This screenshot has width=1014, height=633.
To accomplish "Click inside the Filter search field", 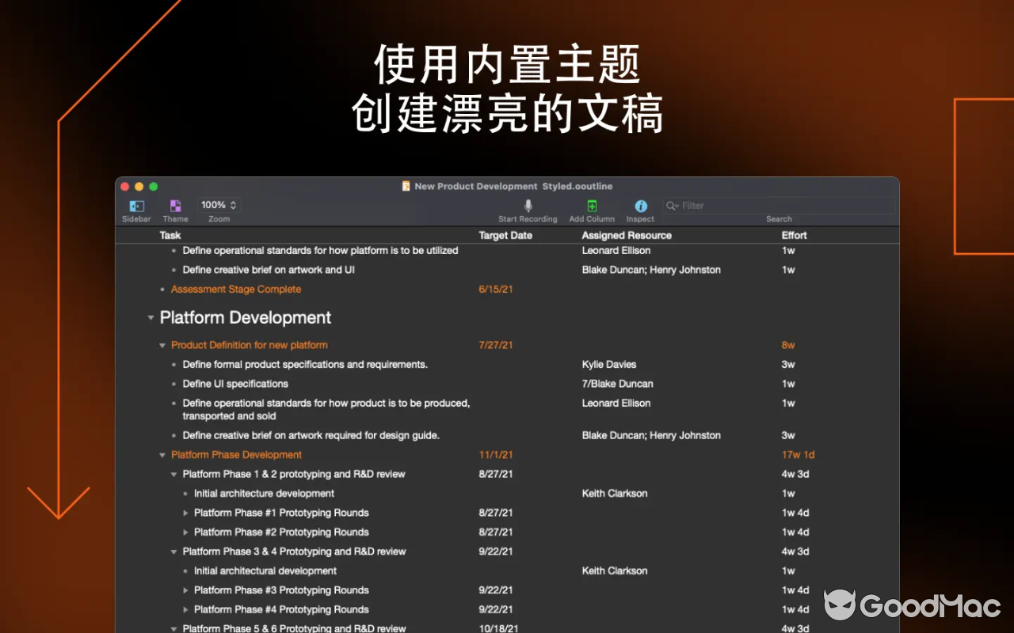I will (x=753, y=205).
